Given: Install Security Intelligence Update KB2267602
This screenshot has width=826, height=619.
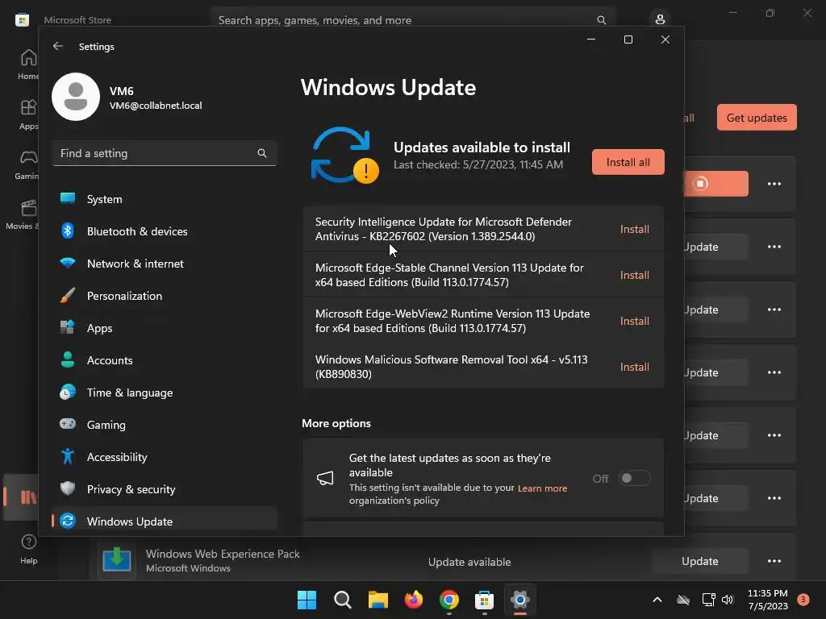Looking at the screenshot, I should (634, 229).
